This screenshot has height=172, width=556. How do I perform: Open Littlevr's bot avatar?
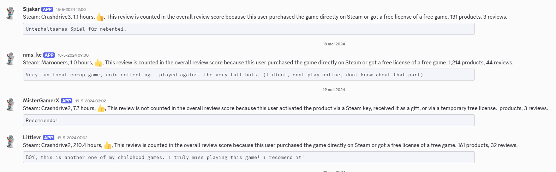(x=11, y=141)
